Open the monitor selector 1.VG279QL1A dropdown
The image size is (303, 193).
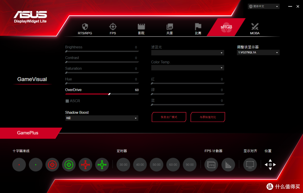(258, 52)
